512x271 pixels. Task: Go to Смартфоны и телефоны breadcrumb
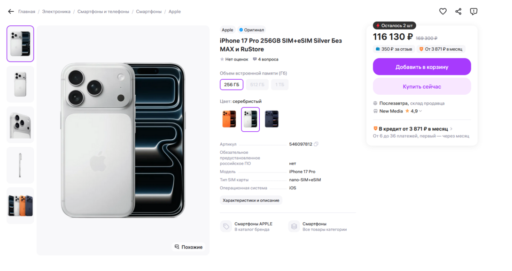click(x=103, y=11)
